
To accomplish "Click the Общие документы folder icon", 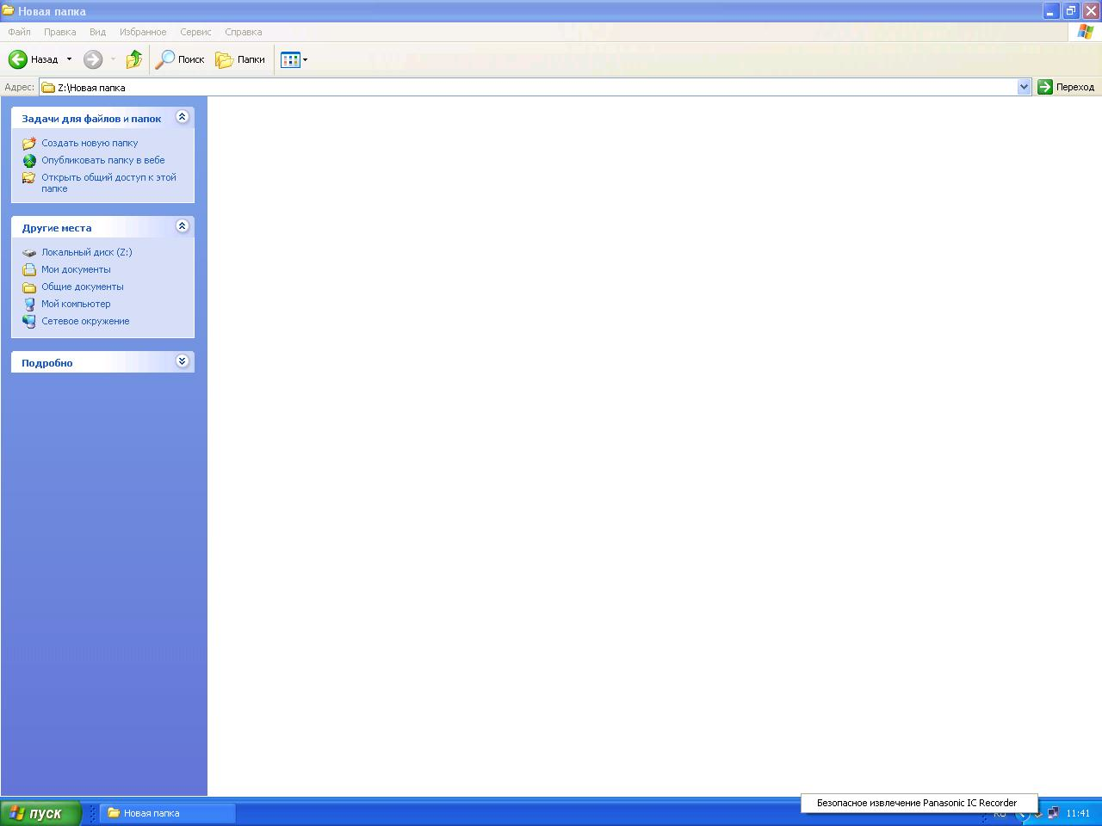I will point(29,287).
